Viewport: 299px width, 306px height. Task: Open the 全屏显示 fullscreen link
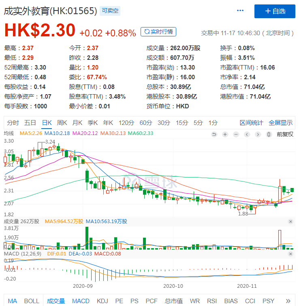point(281,123)
